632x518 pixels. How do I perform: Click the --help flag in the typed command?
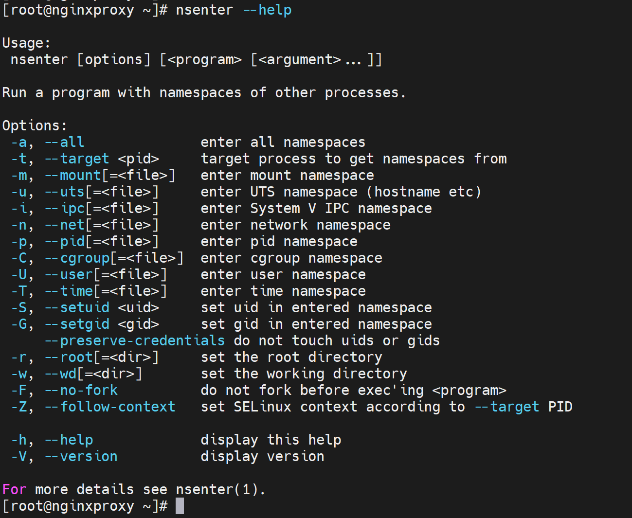267,10
